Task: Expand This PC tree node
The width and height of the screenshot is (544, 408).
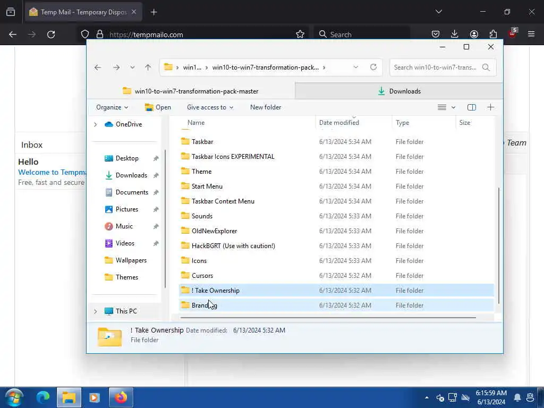Action: pos(96,311)
